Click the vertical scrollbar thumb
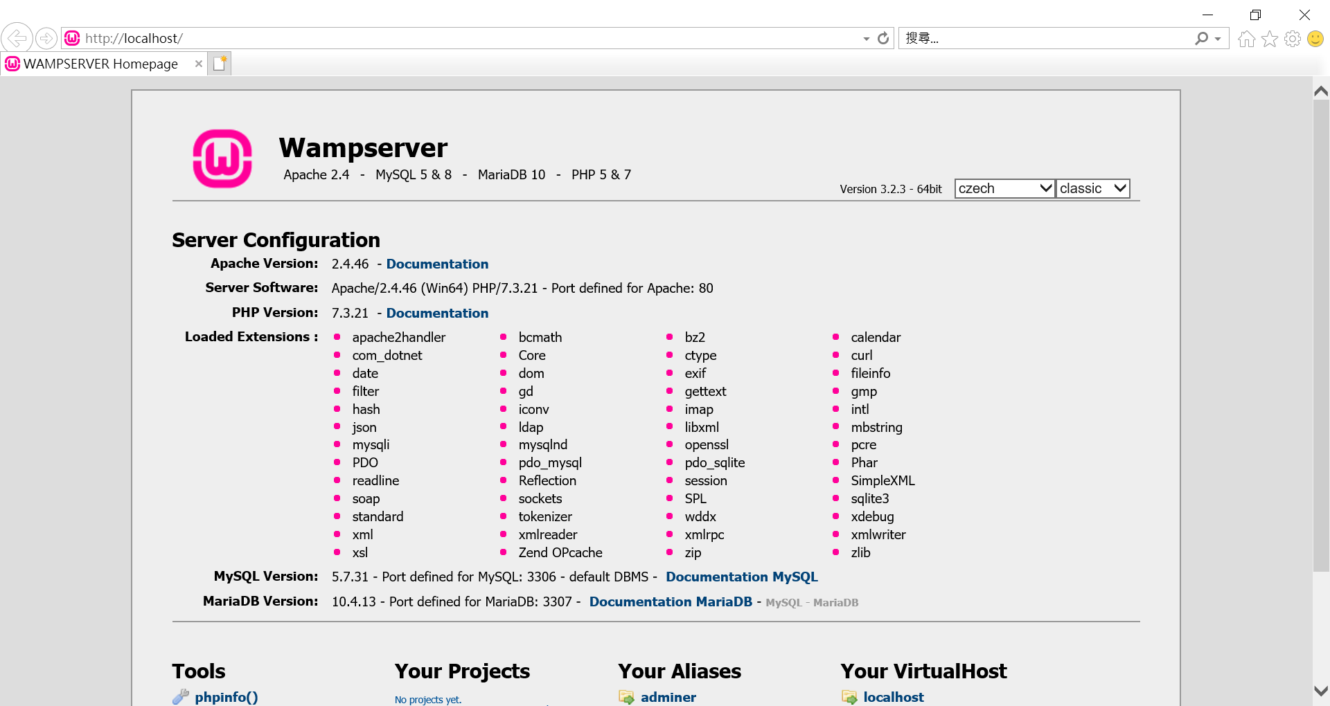The image size is (1330, 706). (x=1321, y=336)
